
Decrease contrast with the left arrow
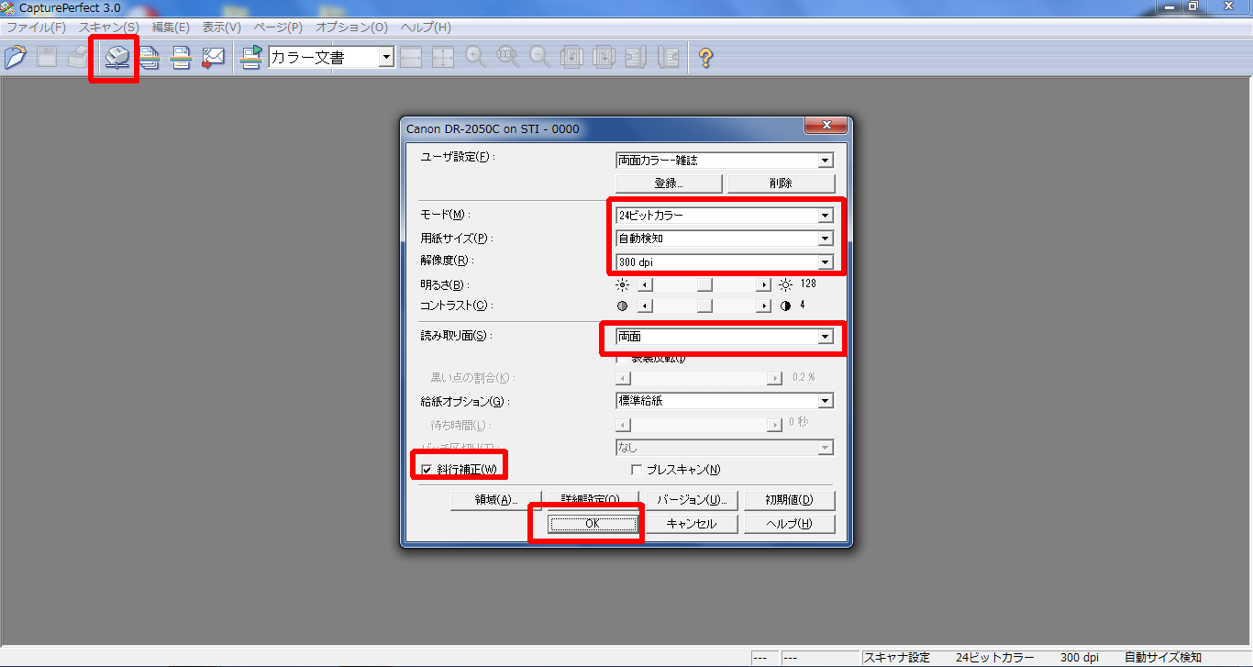tap(645, 306)
